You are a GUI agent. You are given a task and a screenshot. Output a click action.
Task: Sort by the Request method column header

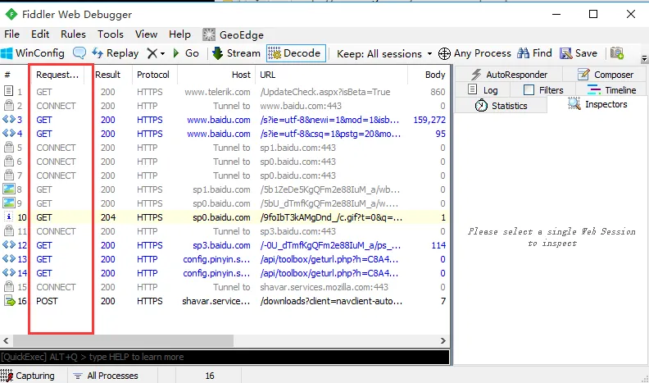tap(57, 75)
